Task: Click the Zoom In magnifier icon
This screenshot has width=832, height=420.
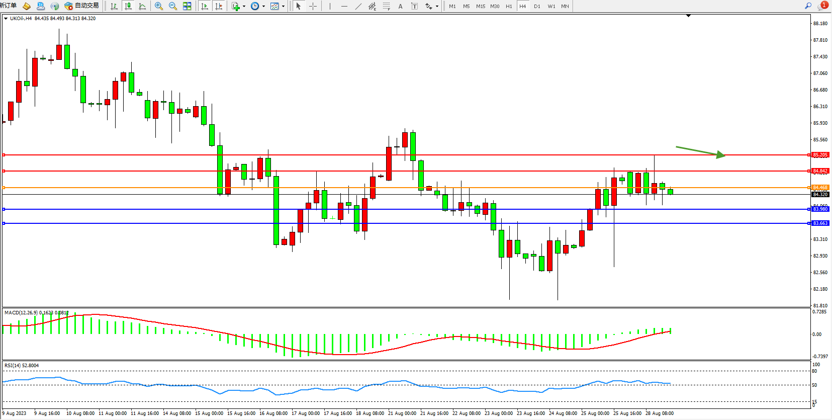Action: 159,6
